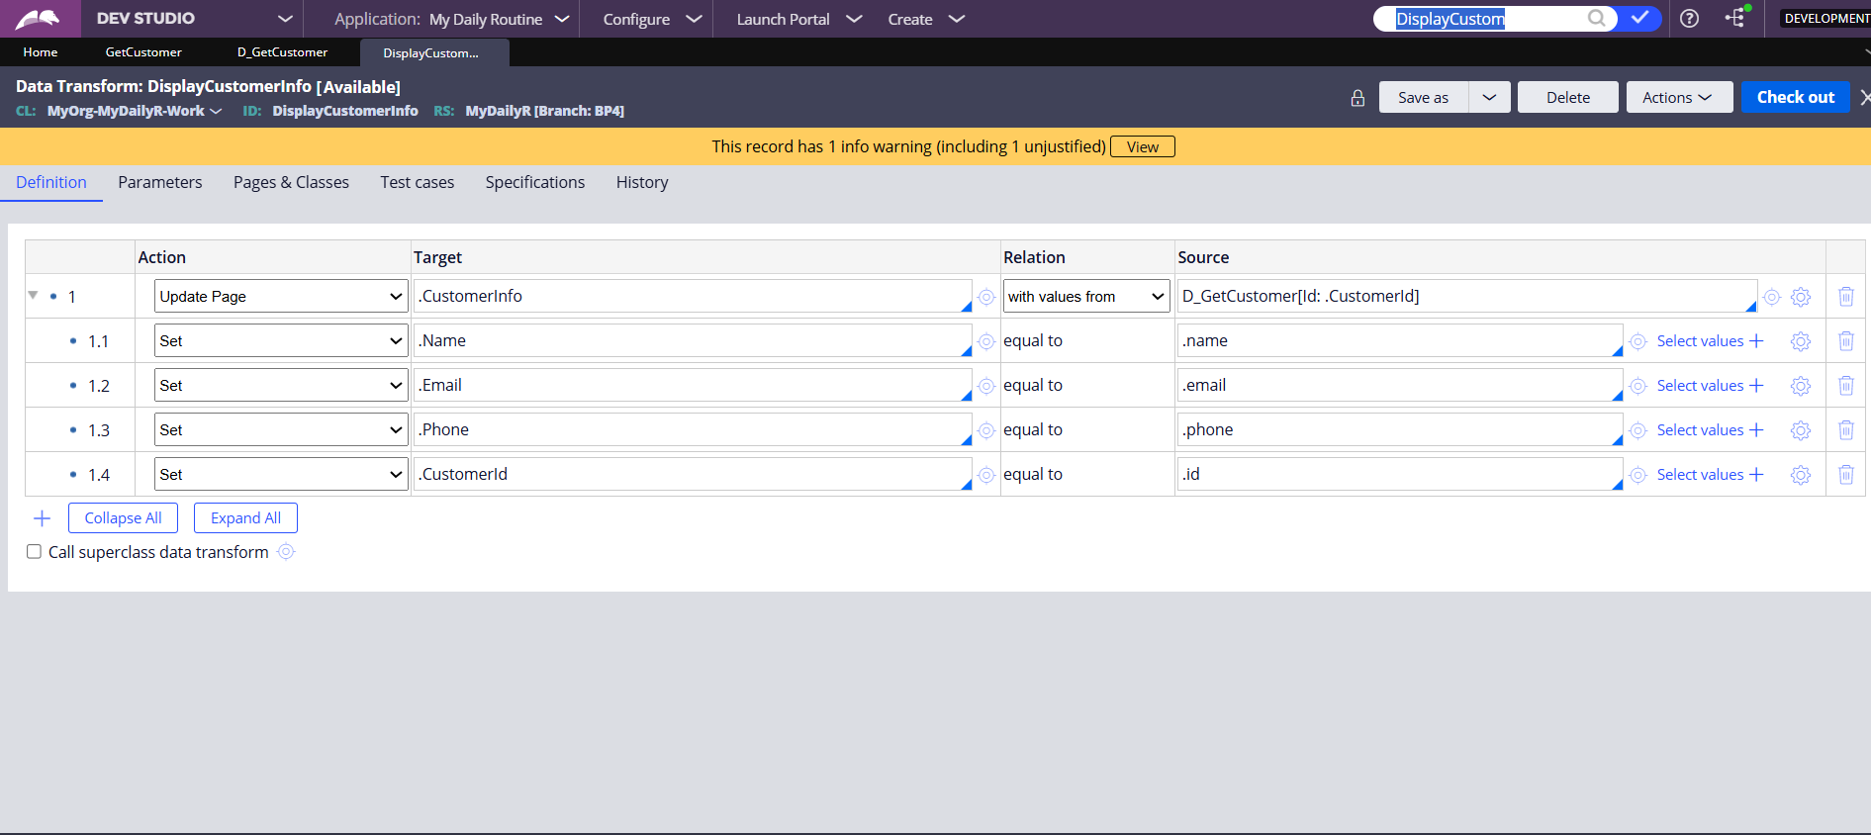
Task: Open the help question mark icon
Action: tap(1690, 19)
